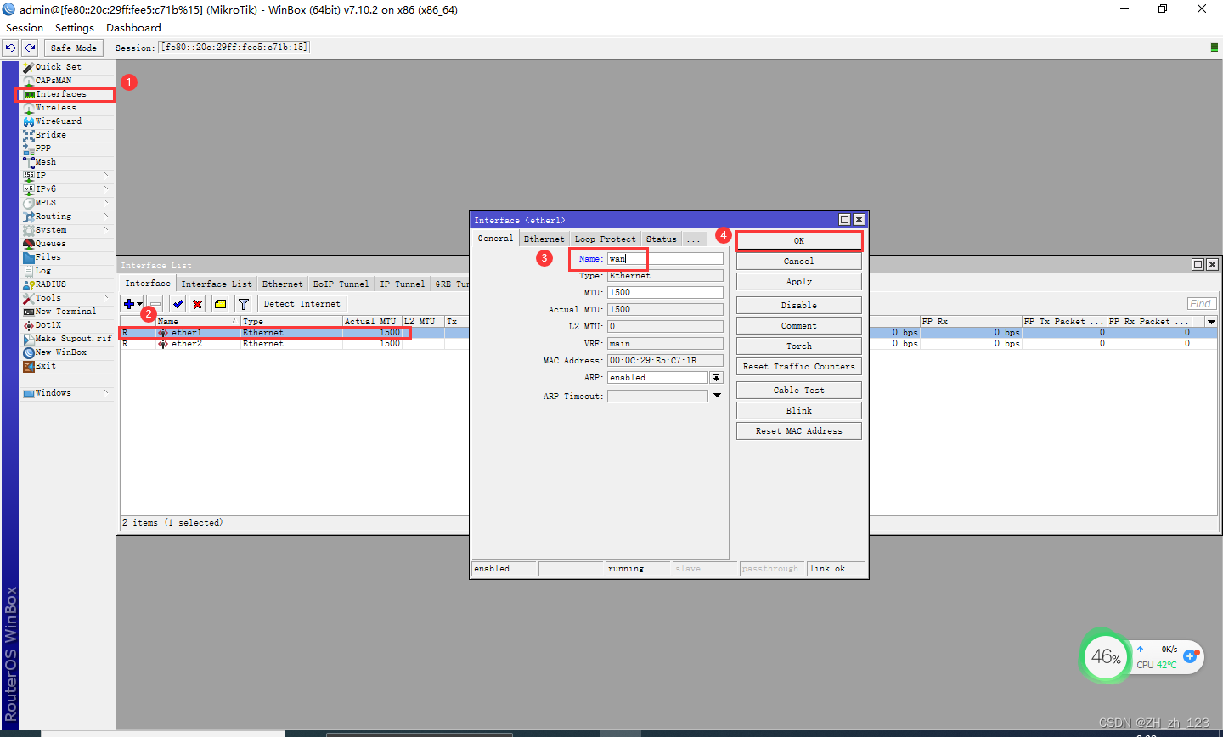
Task: Switch to Status tab in ether1 dialog
Action: click(x=661, y=239)
